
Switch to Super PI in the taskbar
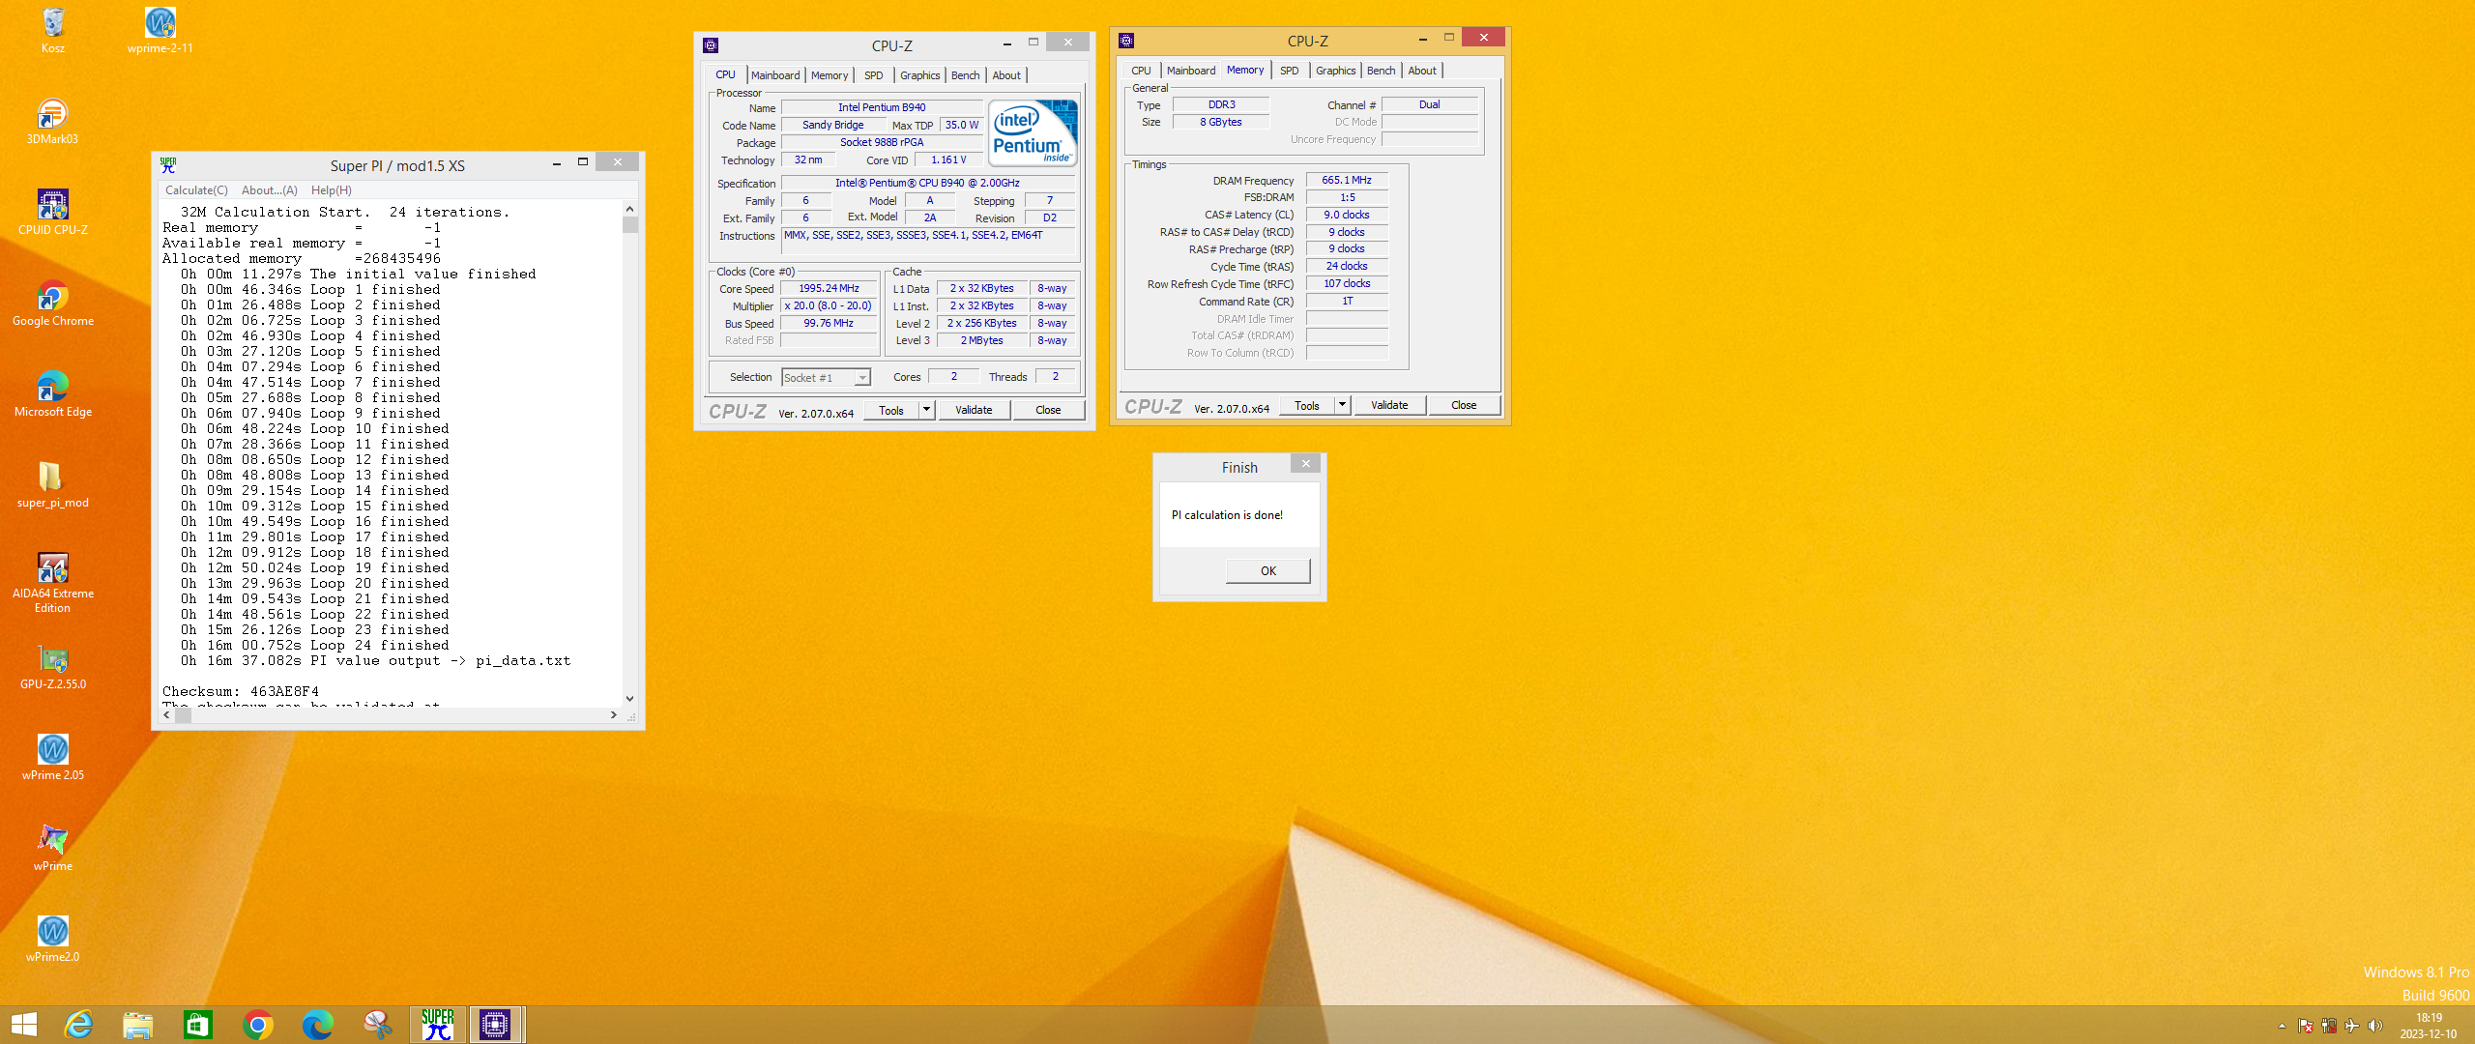(438, 1025)
